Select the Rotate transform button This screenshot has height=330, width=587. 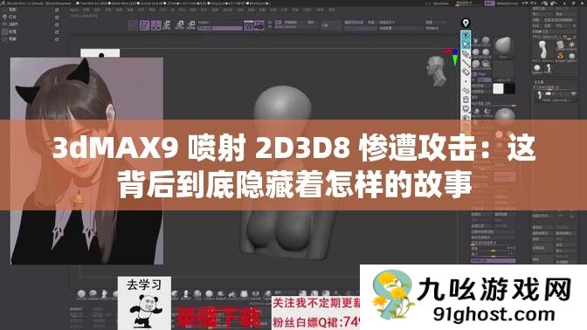pos(191,25)
